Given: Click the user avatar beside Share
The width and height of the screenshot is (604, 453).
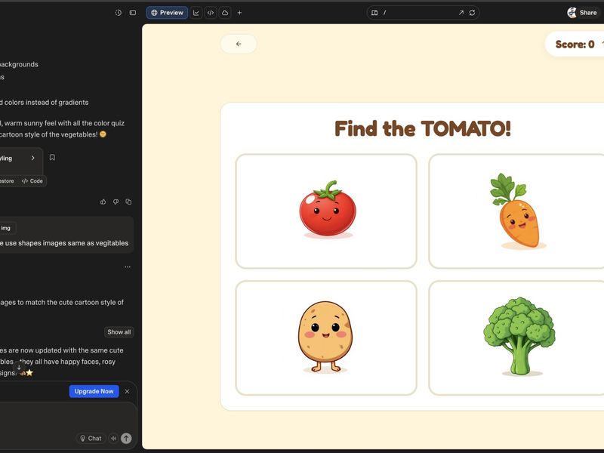Looking at the screenshot, I should (572, 13).
